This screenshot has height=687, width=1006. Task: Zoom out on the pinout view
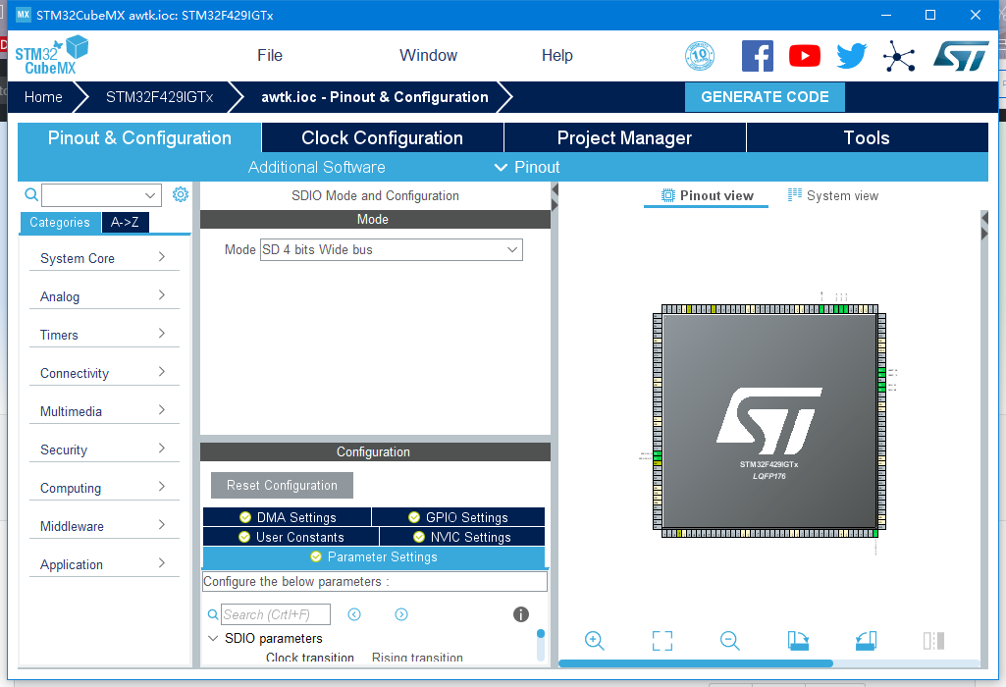[729, 640]
